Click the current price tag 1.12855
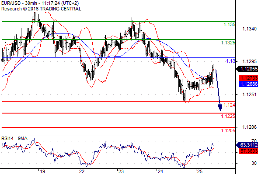This screenshot has width=258, height=174. pyautogui.click(x=247, y=69)
